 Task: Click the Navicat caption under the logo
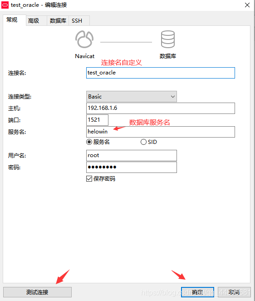click(x=84, y=56)
